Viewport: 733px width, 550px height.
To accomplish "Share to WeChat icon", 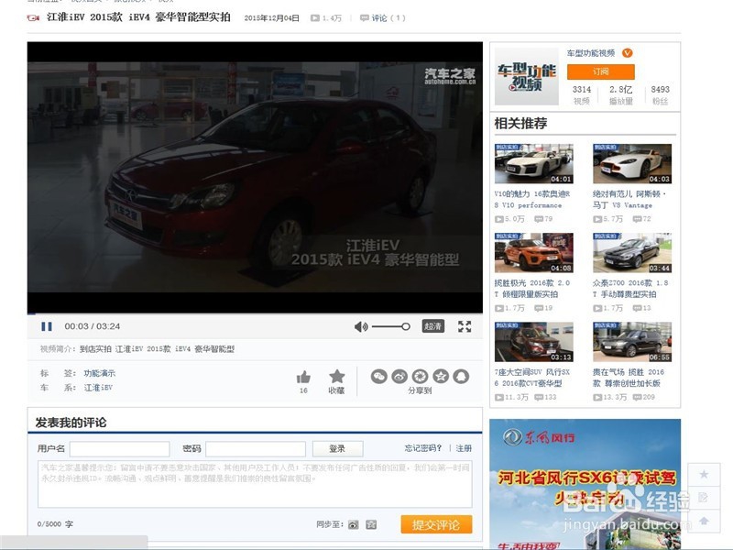I will pyautogui.click(x=379, y=377).
